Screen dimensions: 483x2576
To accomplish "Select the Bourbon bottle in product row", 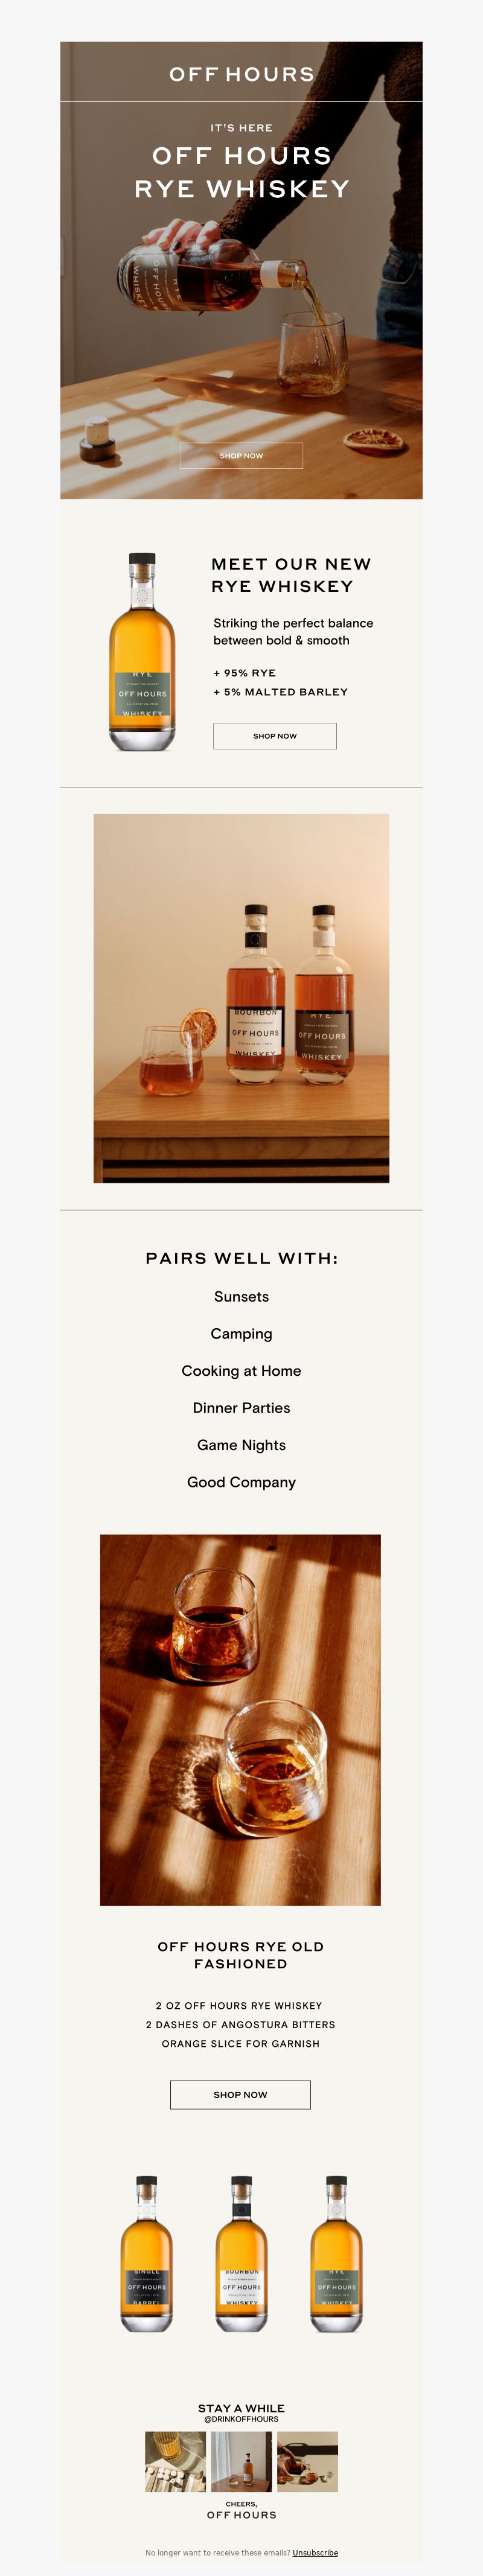I will [x=241, y=2254].
